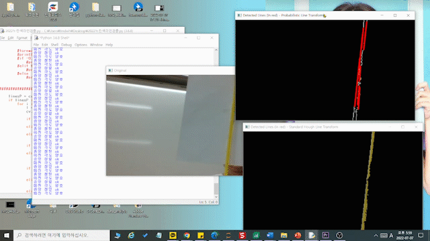The width and height of the screenshot is (430, 241).
Task: Open Shell menu in Python Shell
Action: (54, 45)
